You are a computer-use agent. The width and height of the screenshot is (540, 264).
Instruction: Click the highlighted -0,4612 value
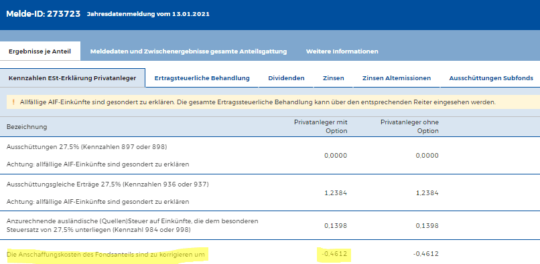pos(334,254)
